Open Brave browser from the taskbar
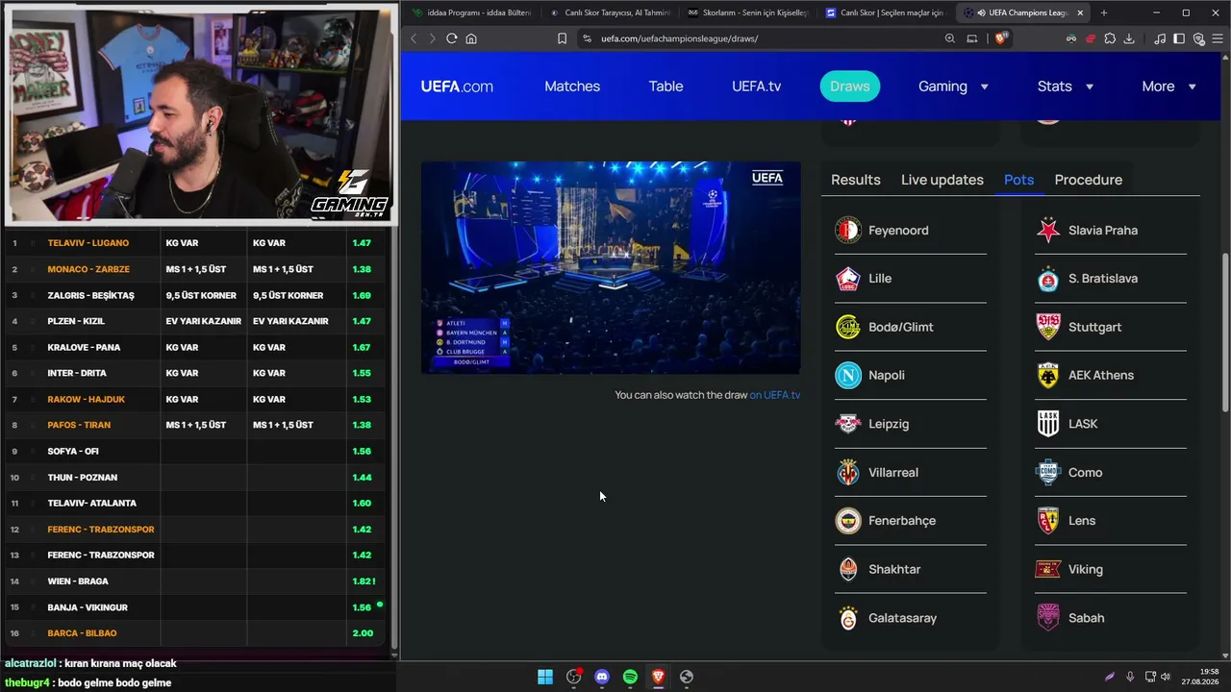Image resolution: width=1231 pixels, height=692 pixels. [658, 677]
